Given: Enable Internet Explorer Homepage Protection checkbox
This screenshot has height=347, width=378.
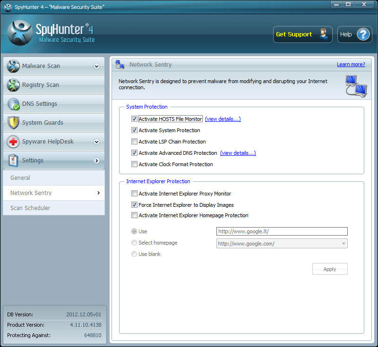Looking at the screenshot, I should tap(134, 215).
